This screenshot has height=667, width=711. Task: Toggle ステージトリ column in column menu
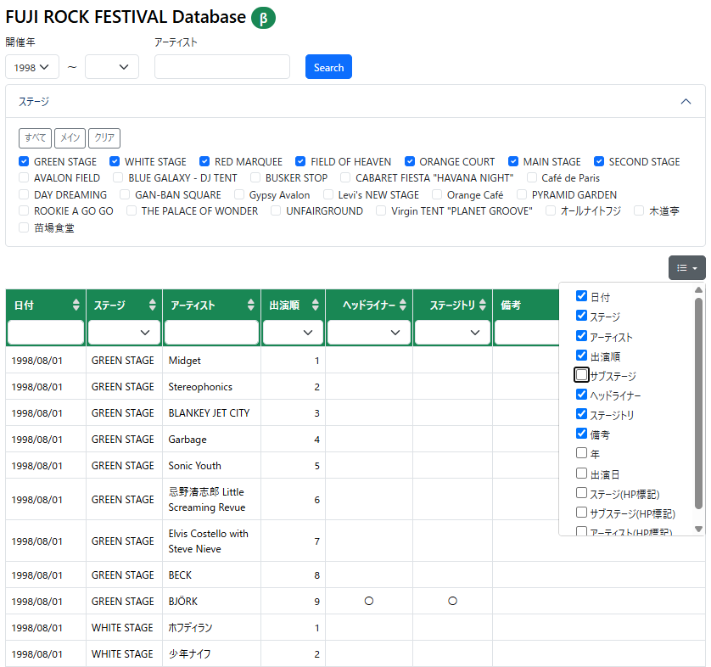tap(581, 414)
